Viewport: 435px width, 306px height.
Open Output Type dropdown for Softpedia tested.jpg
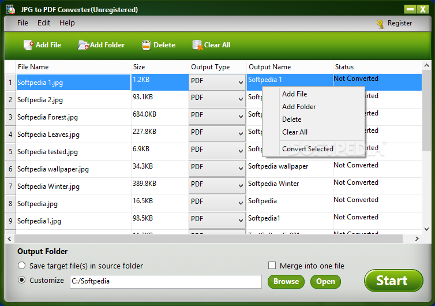click(217, 151)
